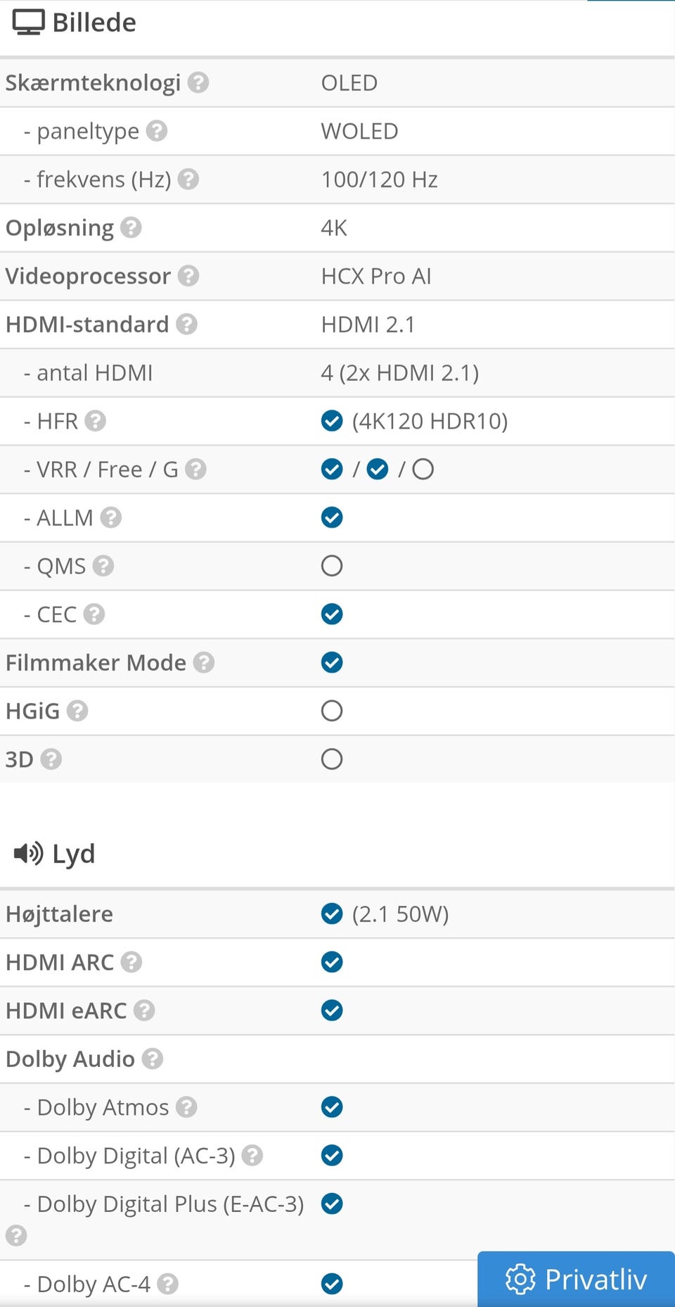675x1307 pixels.
Task: Show the QMS explanation icon
Action: point(103,566)
